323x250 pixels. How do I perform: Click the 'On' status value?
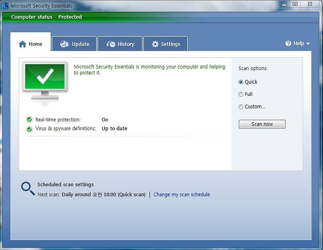coord(105,120)
